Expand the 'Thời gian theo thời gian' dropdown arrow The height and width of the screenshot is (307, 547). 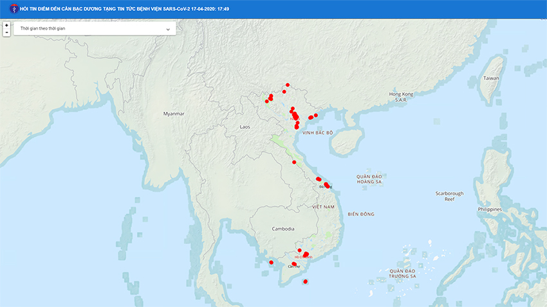[x=168, y=29]
